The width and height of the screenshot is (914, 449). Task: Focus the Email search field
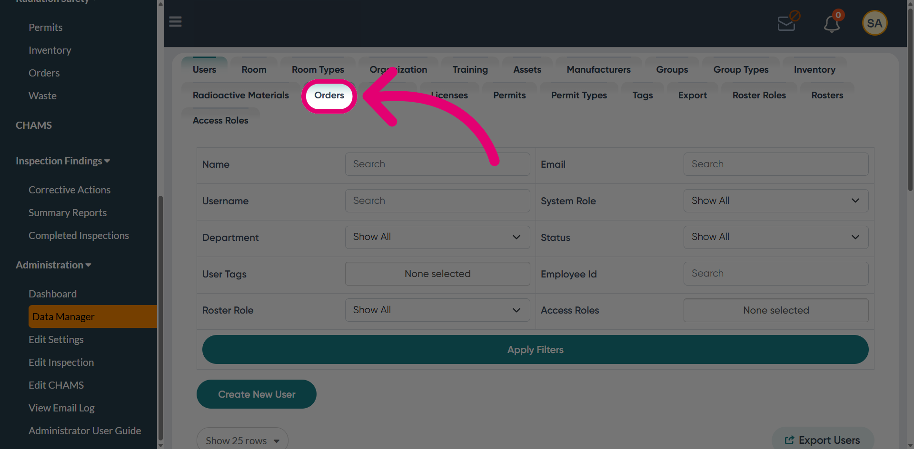(x=776, y=164)
